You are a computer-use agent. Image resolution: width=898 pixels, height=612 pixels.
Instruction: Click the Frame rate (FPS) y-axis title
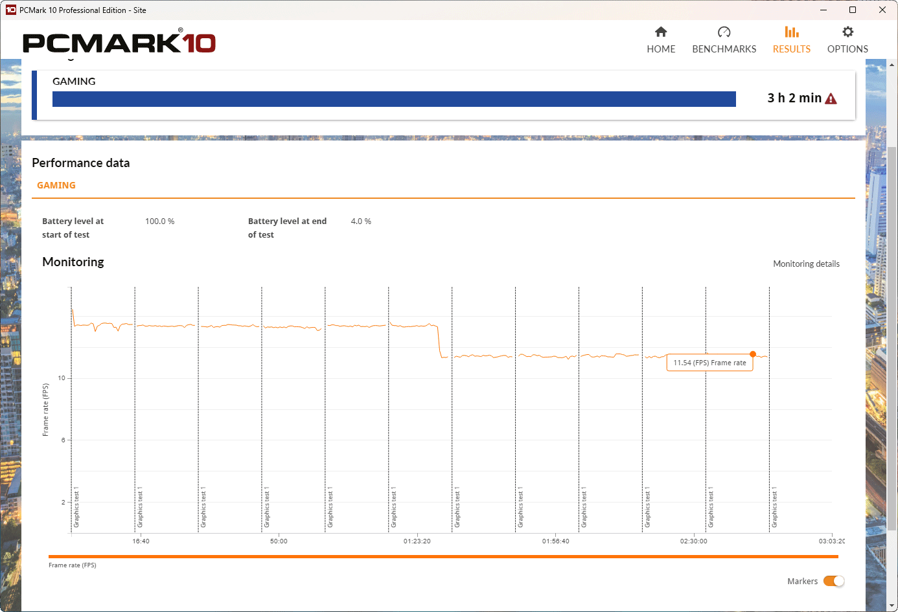click(45, 410)
